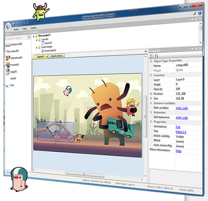Click the Active layer: Layer 0 status entry
Image resolution: width=208 pixels, height=201 pixels.
[x=125, y=184]
